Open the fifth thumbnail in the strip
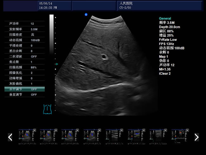 click(114, 137)
